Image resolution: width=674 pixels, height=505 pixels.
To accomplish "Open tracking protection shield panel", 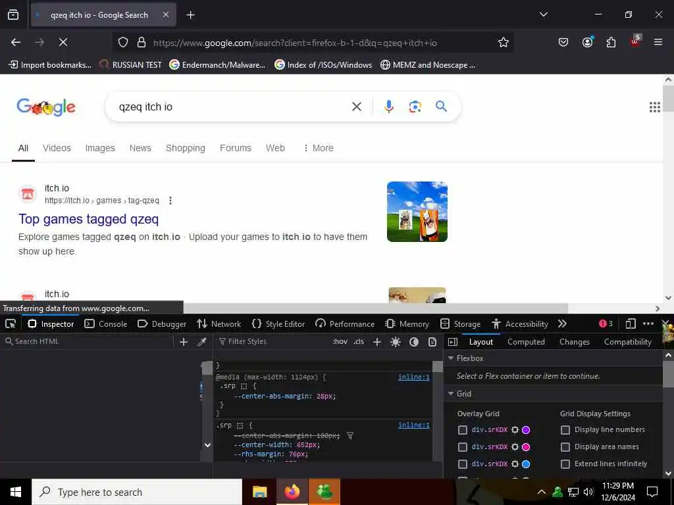I will 123,43.
